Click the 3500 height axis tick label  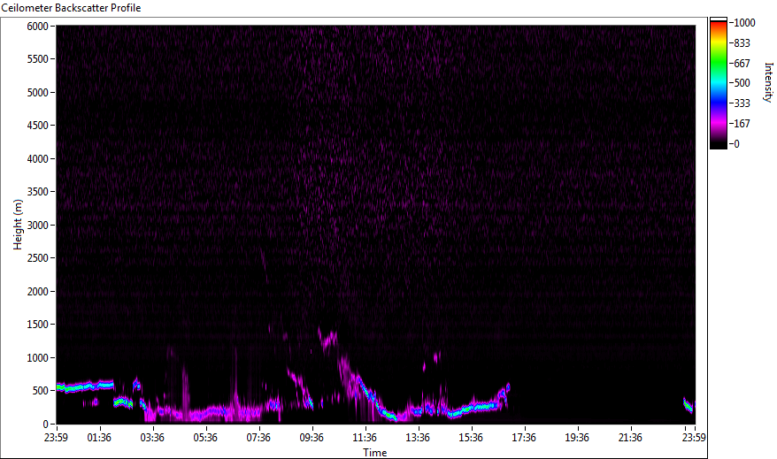(38, 192)
